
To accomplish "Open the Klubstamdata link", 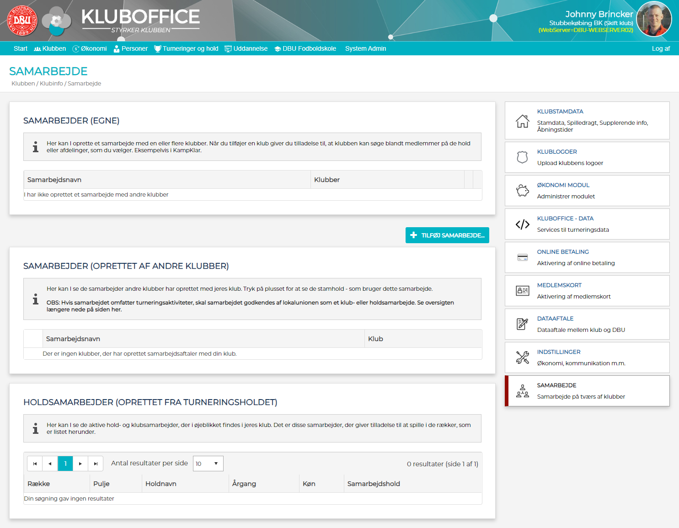I will click(560, 112).
